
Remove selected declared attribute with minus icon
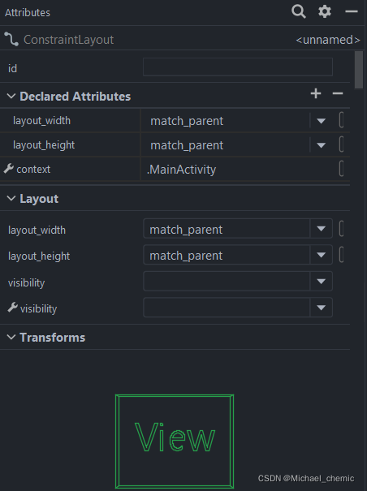point(338,93)
